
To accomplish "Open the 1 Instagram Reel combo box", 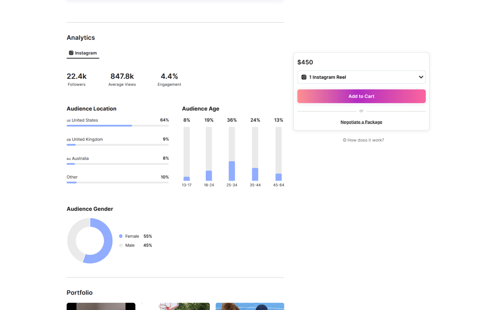I will click(x=361, y=77).
